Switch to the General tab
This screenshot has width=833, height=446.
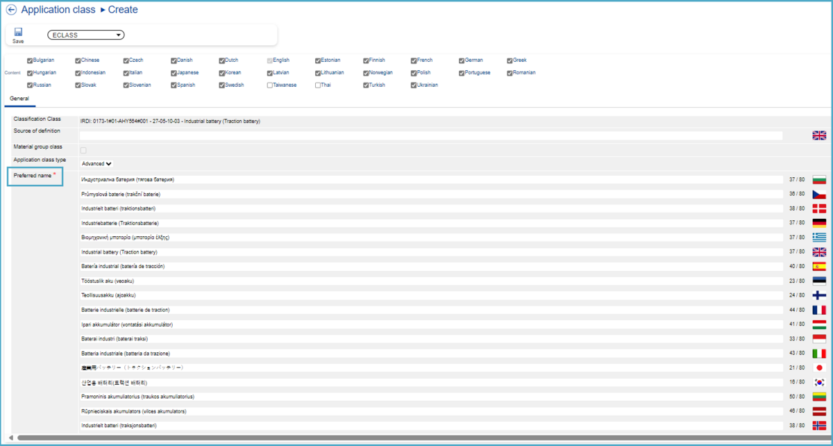coord(19,99)
